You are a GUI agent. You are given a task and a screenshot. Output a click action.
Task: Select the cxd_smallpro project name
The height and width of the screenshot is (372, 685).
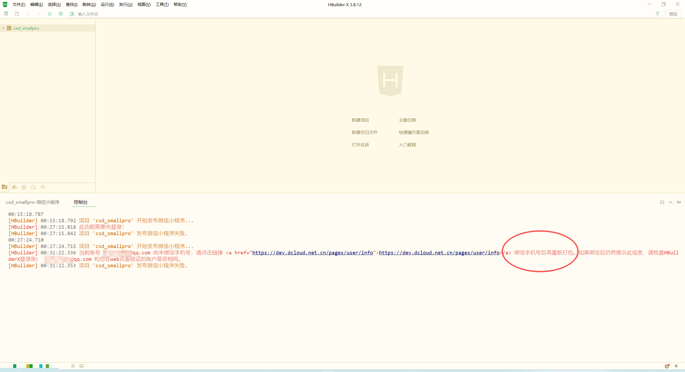26,28
